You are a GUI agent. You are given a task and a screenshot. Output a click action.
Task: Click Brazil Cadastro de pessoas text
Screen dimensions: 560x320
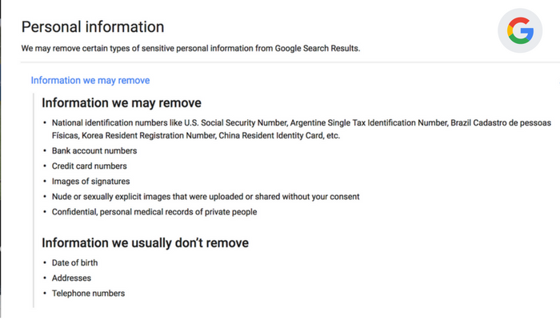[x=501, y=123]
